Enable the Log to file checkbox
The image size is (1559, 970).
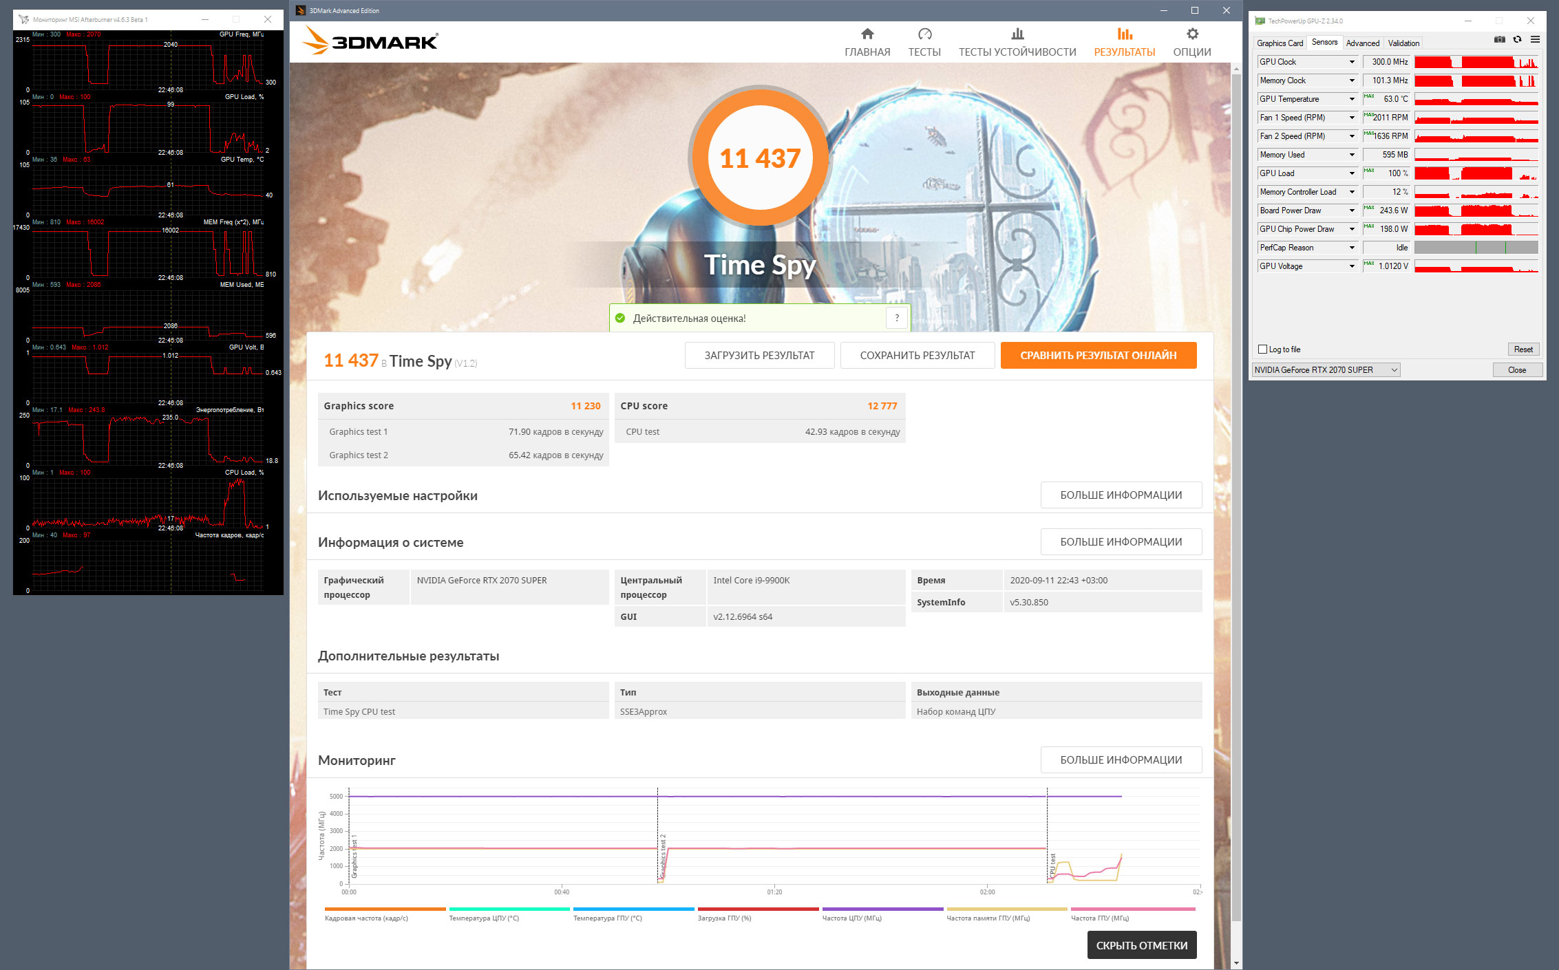tap(1262, 349)
